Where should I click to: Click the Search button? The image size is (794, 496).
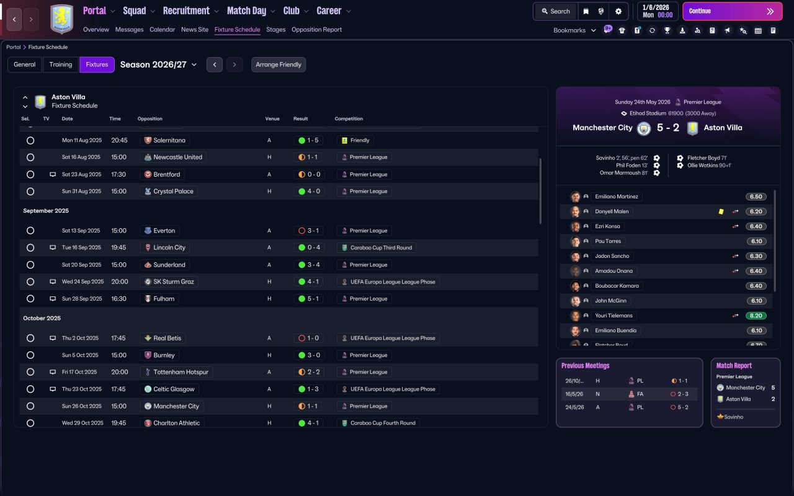point(556,11)
